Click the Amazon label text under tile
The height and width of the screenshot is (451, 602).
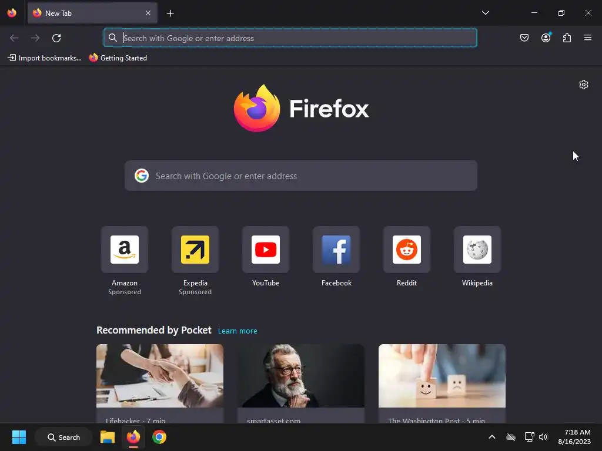pos(125,283)
